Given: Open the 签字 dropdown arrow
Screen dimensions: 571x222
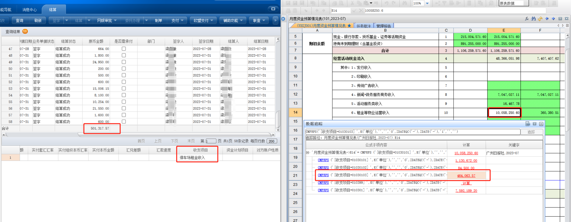Looking at the screenshot, I should tap(67, 21).
